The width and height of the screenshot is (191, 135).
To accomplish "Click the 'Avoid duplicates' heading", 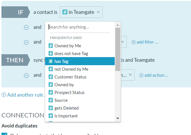I will click(19, 126).
